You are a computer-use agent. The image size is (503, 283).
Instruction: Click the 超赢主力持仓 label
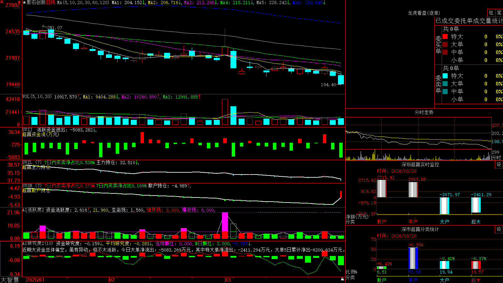click(36, 167)
